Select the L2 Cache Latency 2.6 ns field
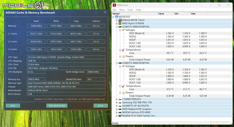The width and height of the screenshot is (234, 127). (96, 42)
